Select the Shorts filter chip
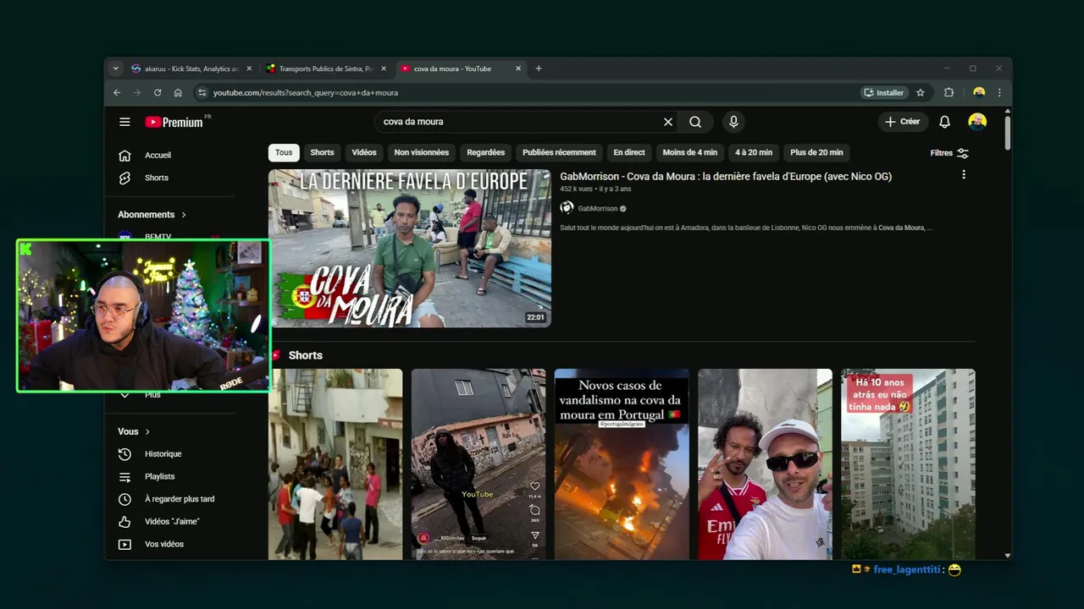This screenshot has width=1084, height=609. pos(322,152)
